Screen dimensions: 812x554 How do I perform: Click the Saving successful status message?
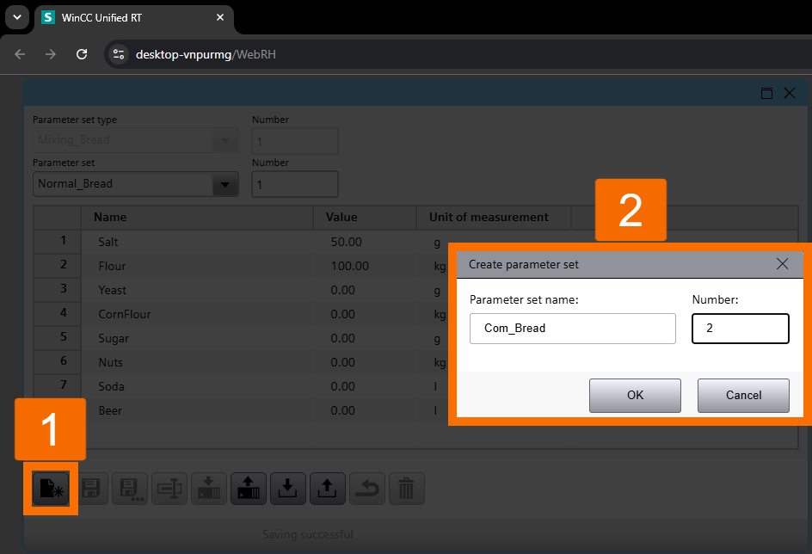click(x=308, y=534)
